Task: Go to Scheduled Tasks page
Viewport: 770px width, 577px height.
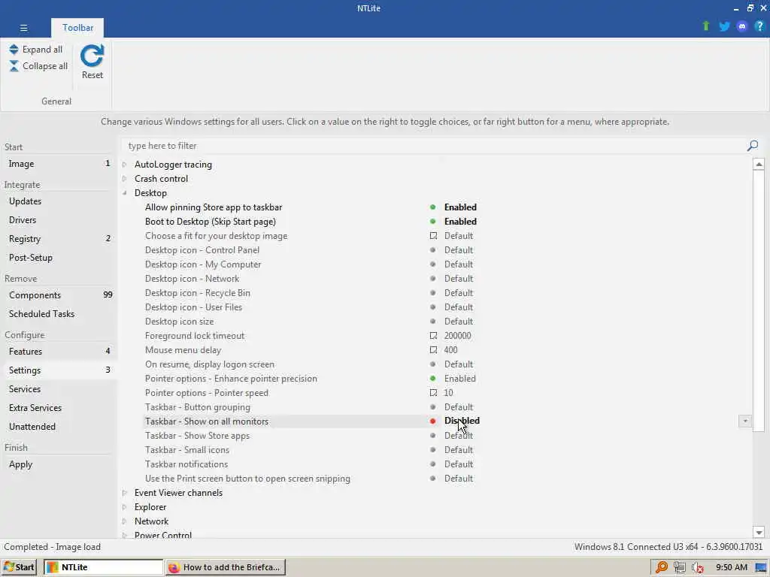Action: (x=59, y=313)
